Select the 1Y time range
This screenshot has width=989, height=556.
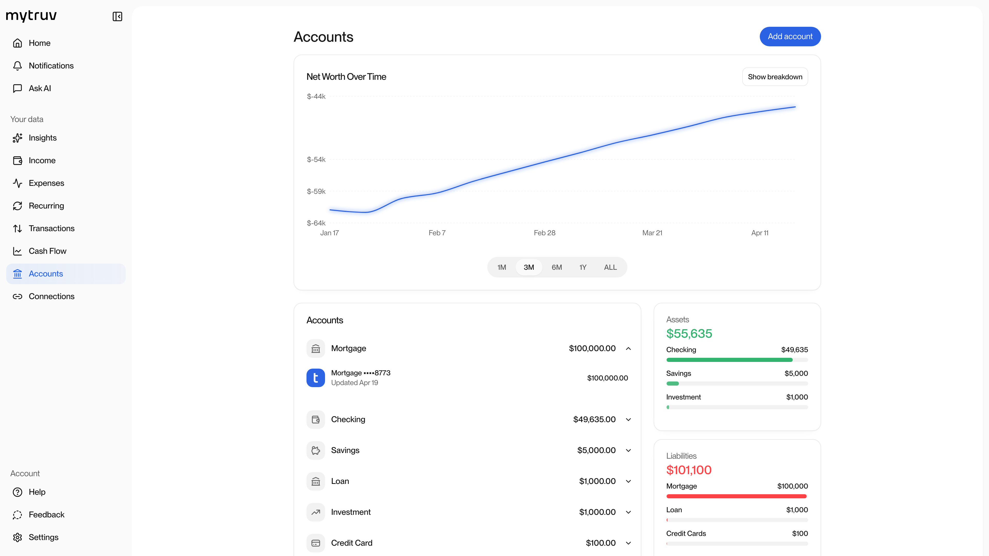[583, 267]
